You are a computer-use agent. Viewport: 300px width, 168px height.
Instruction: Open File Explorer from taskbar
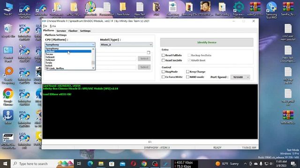pyautogui.click(x=101, y=164)
